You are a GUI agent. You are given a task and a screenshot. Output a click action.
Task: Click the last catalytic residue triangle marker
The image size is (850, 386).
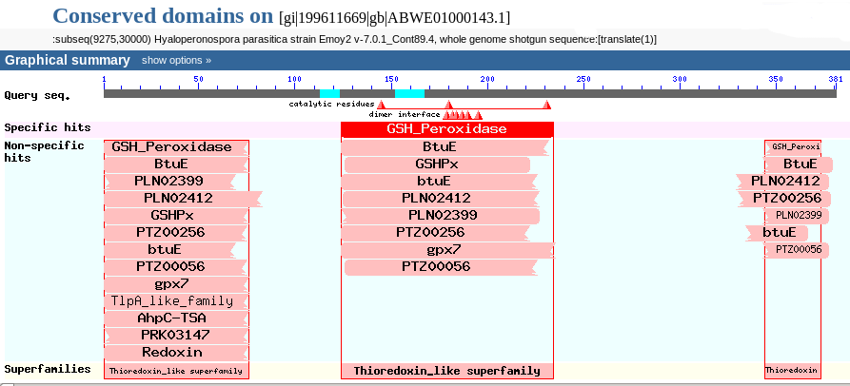(546, 105)
